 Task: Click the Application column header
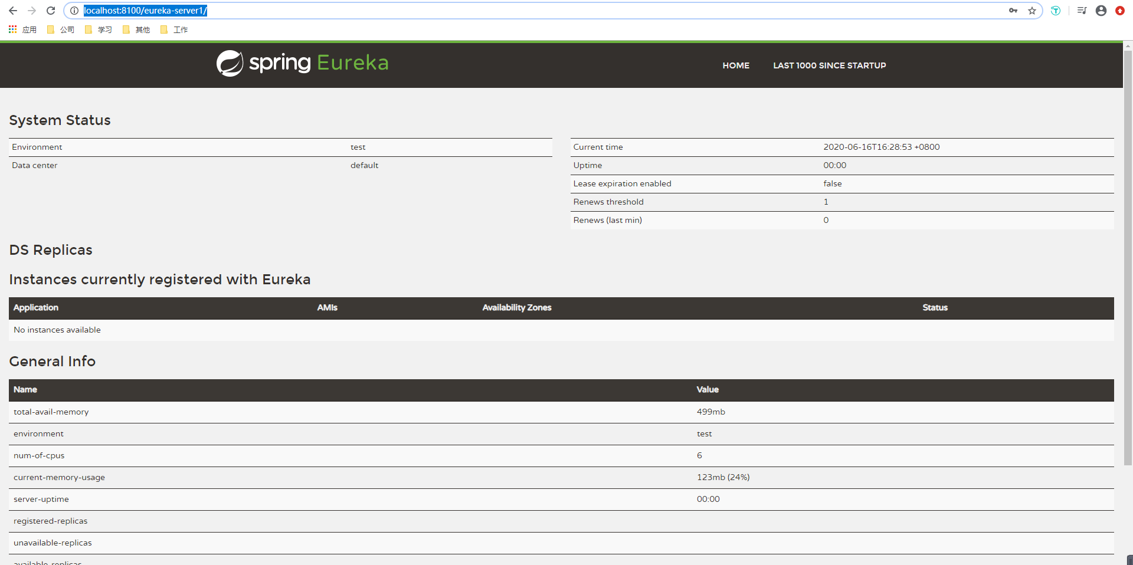(36, 307)
